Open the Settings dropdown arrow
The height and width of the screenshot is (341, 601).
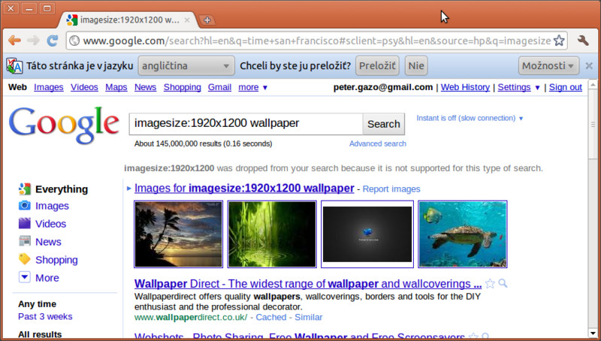[x=537, y=88]
